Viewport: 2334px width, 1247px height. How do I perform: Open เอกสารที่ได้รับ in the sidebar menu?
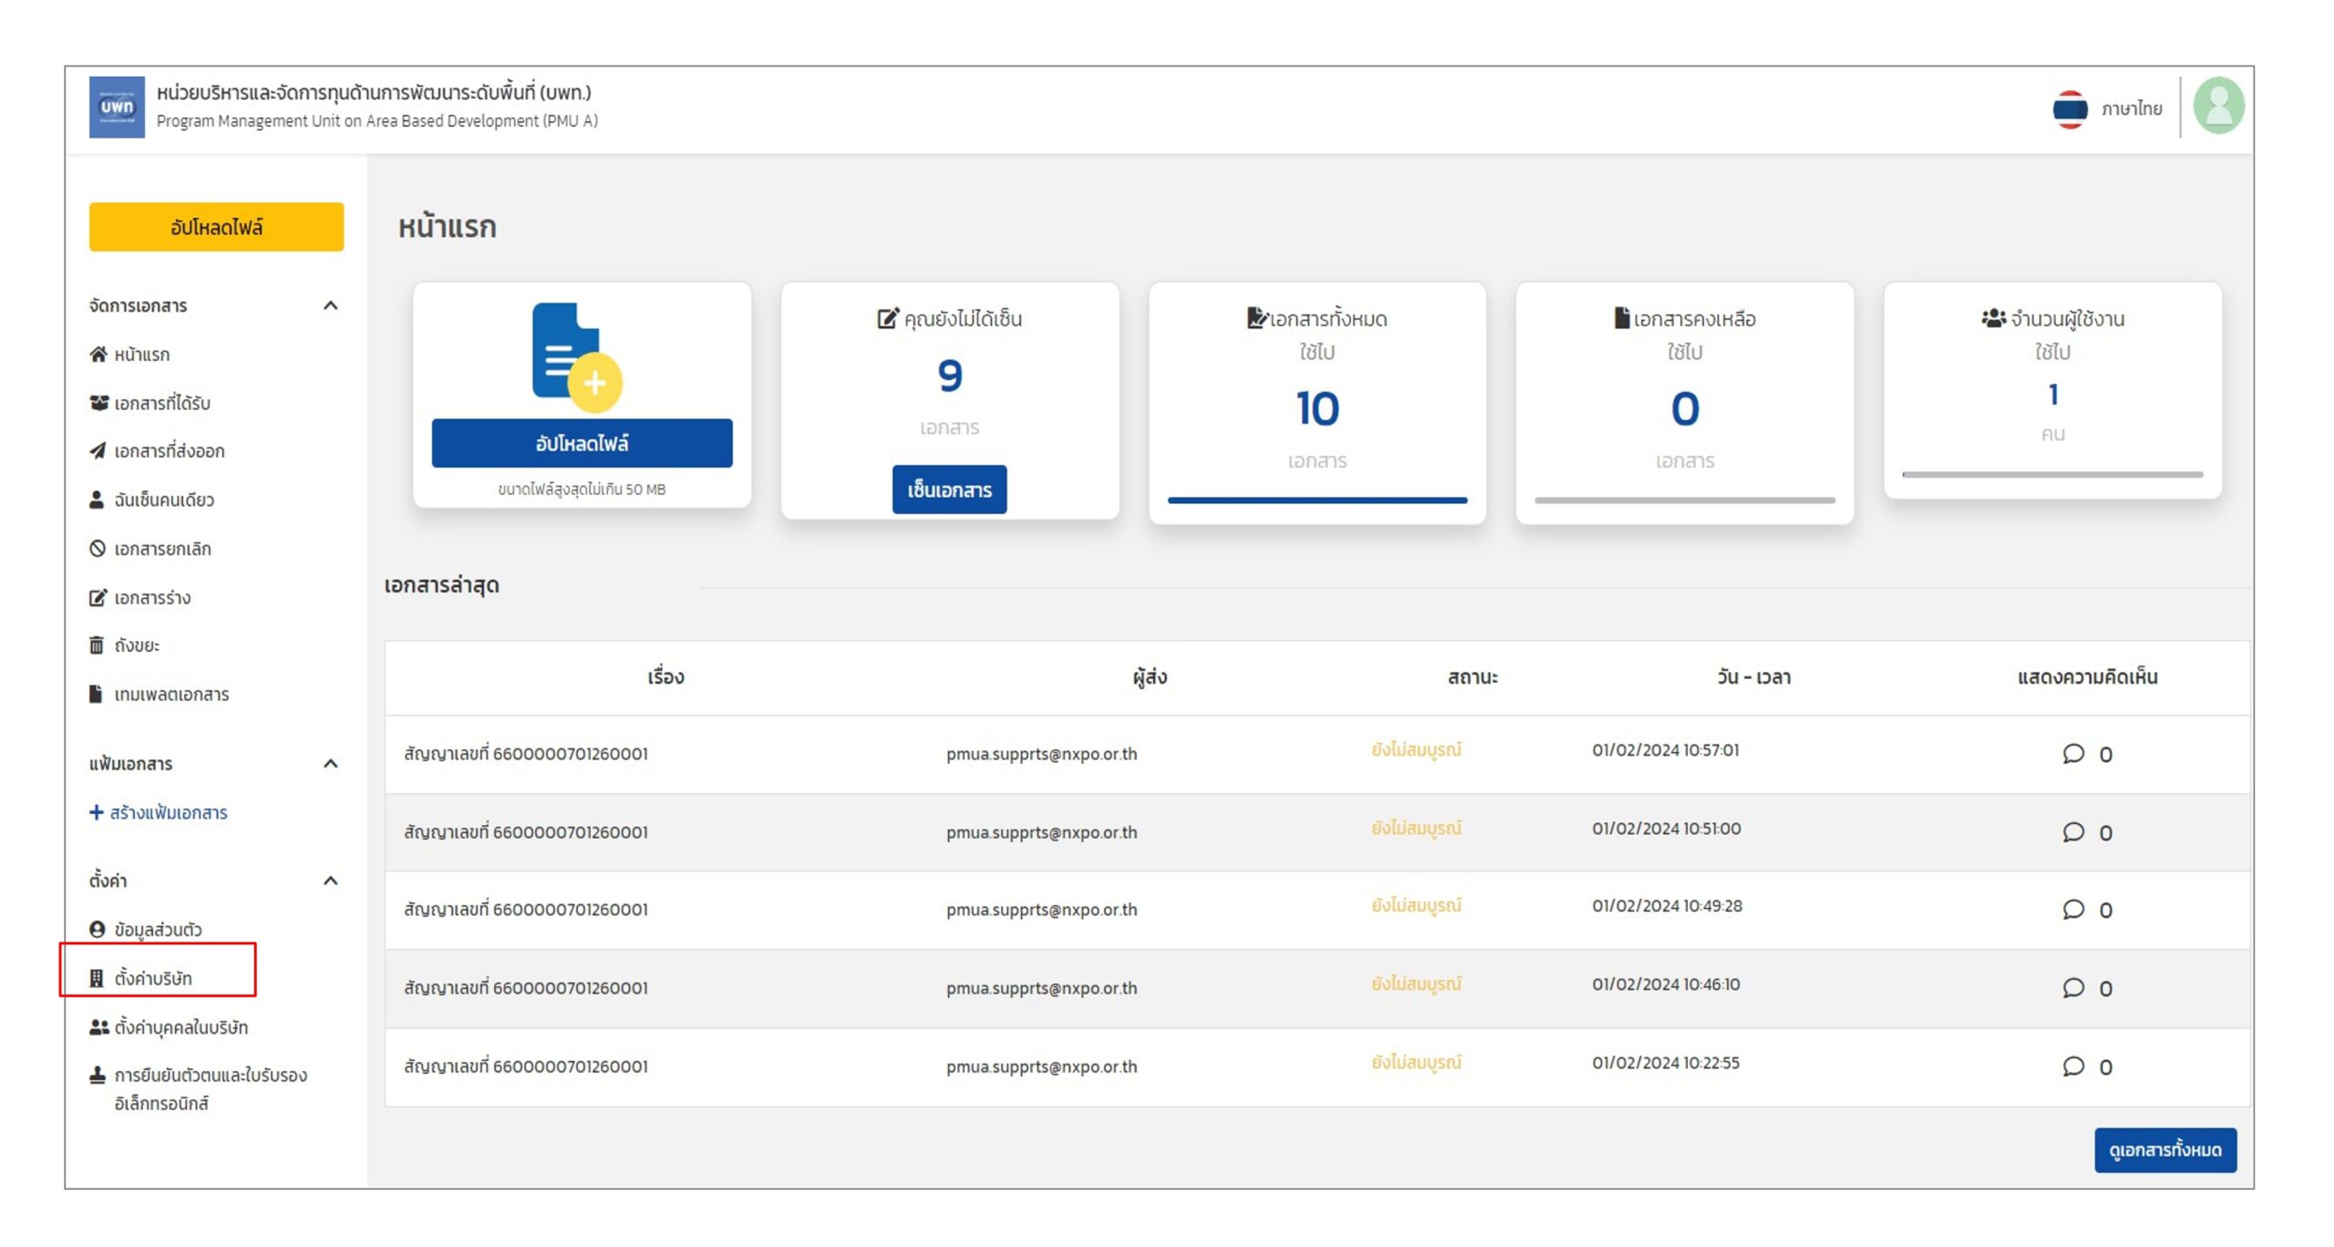point(161,403)
